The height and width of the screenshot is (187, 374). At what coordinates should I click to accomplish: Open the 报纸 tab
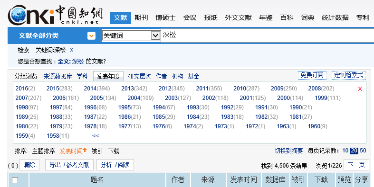pos(211,18)
